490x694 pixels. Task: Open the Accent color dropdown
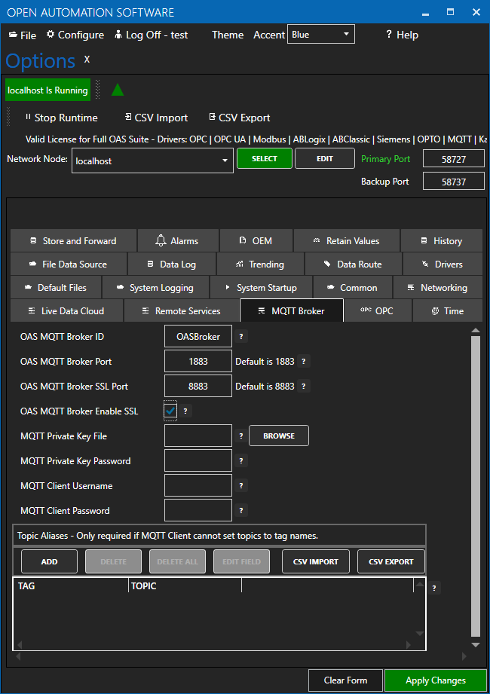click(320, 35)
